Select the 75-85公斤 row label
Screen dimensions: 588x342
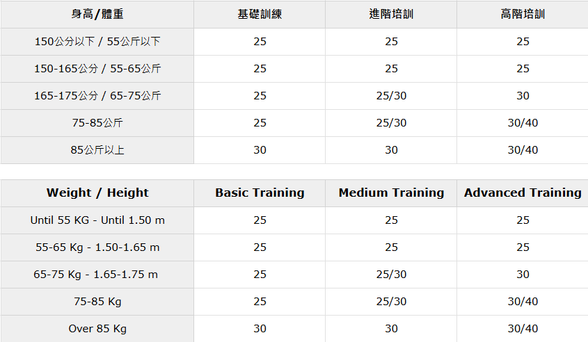(97, 123)
